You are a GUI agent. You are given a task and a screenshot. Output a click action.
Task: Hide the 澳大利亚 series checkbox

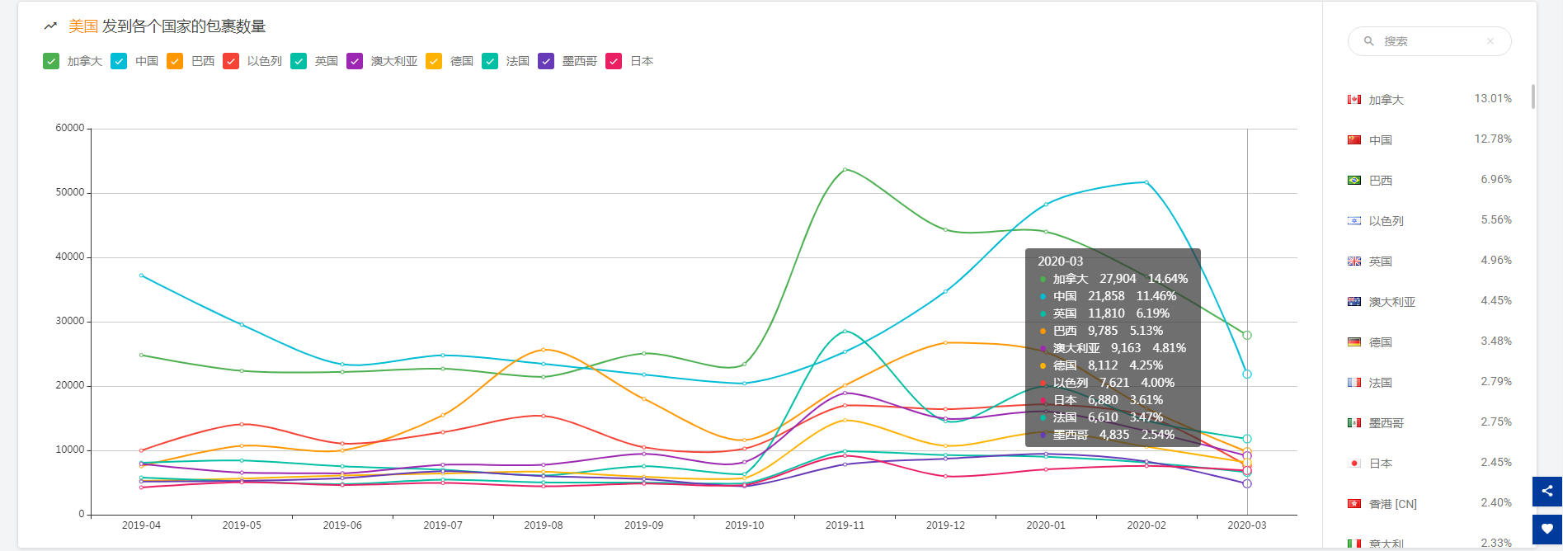point(355,61)
